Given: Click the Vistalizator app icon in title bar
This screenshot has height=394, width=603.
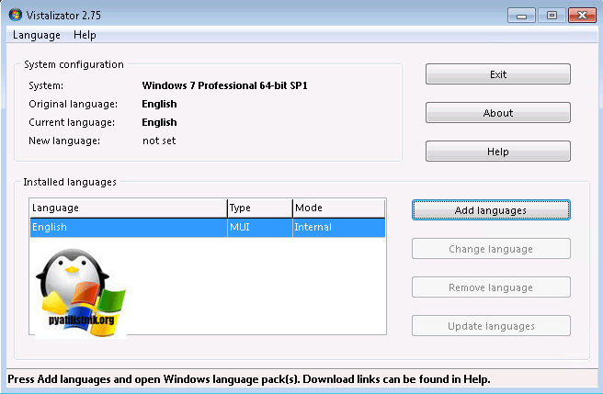Looking at the screenshot, I should [16, 15].
